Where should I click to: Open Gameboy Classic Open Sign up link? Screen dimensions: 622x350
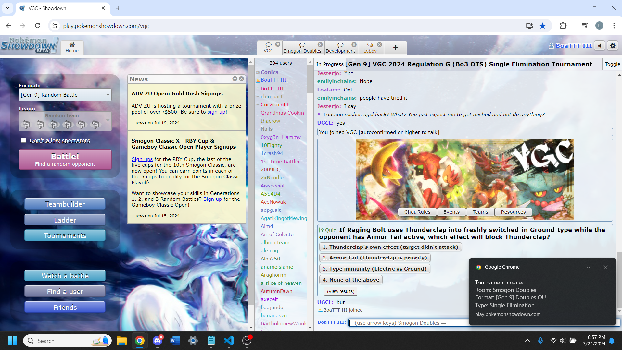click(212, 199)
